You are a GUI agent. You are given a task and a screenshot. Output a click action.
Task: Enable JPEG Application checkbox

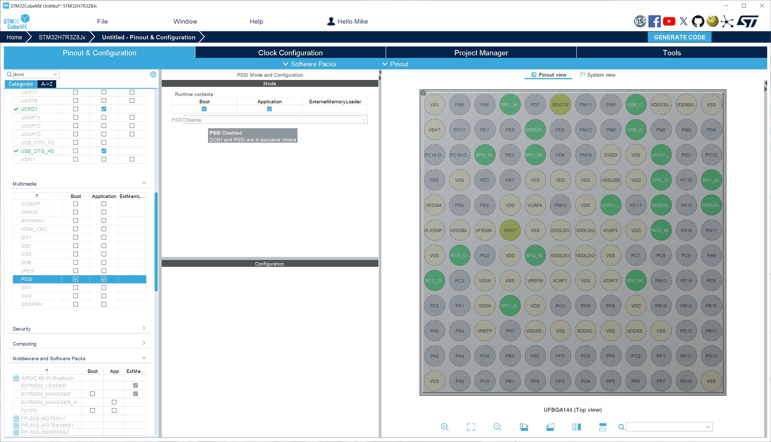point(104,271)
